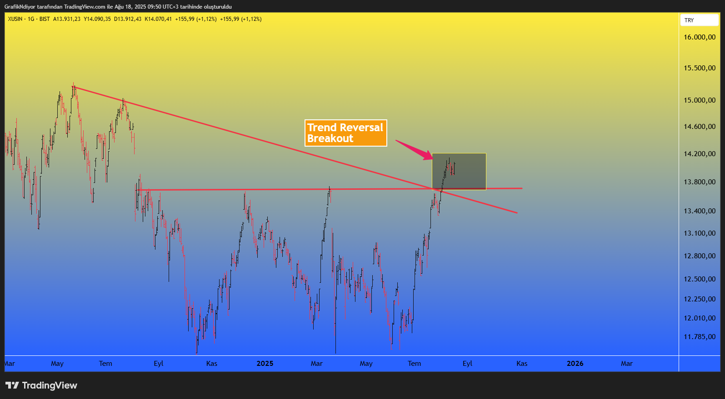The height and width of the screenshot is (399, 725).
Task: Click the 2025 year marker on time axis
Action: (265, 364)
